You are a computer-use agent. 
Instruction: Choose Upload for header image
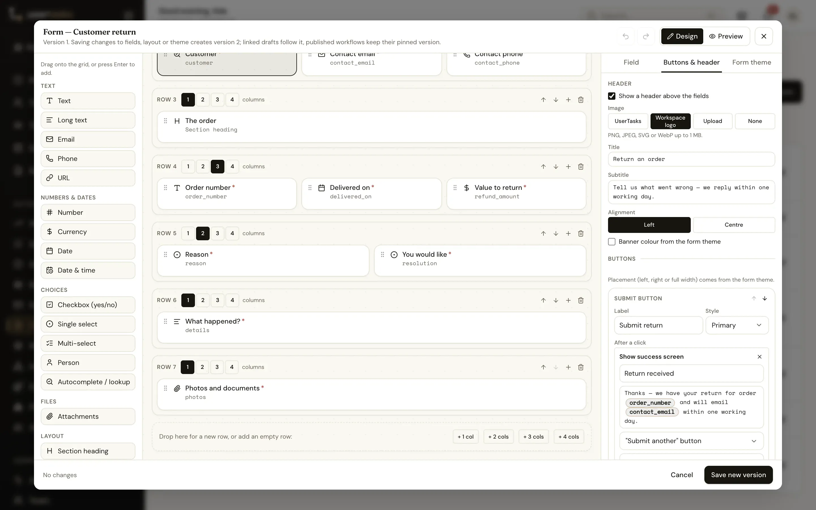[x=713, y=121]
